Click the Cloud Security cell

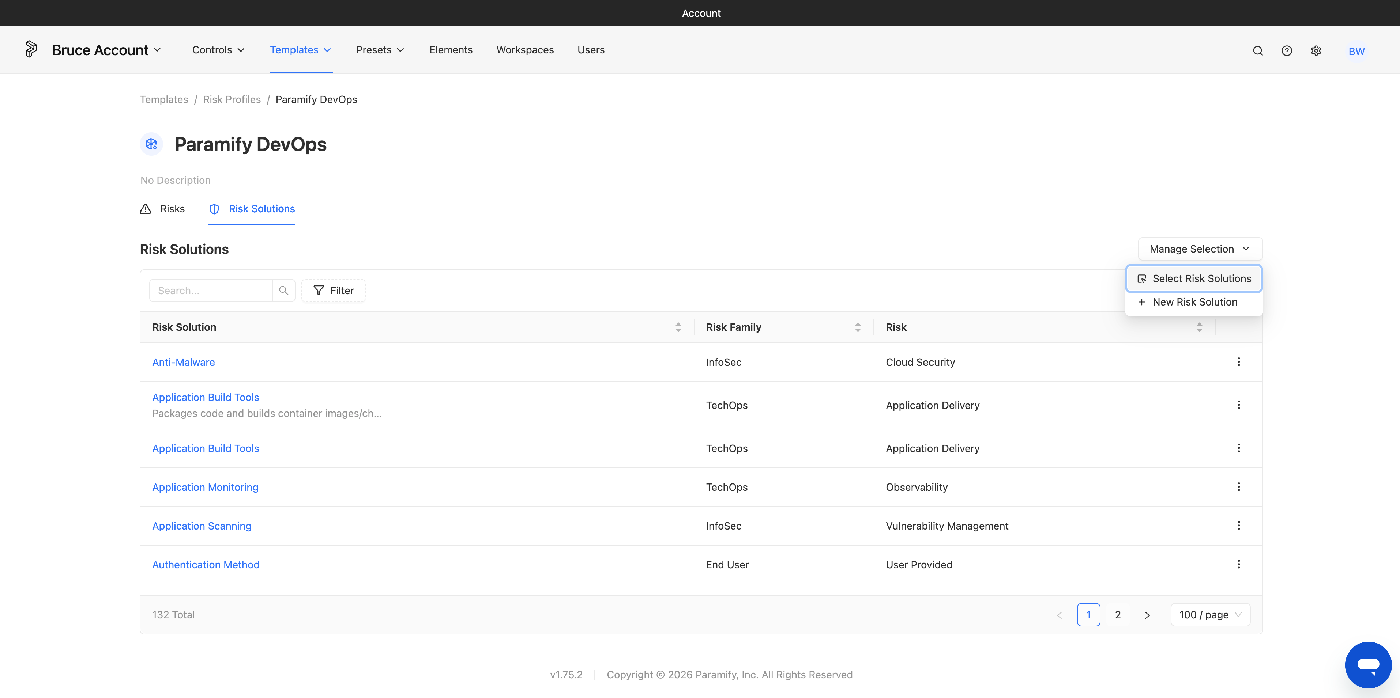coord(920,362)
